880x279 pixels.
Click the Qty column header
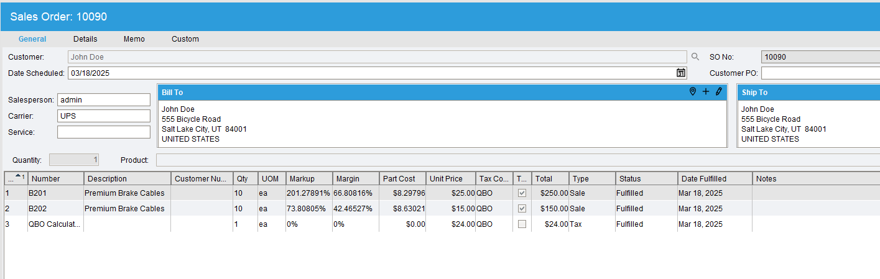pyautogui.click(x=246, y=178)
